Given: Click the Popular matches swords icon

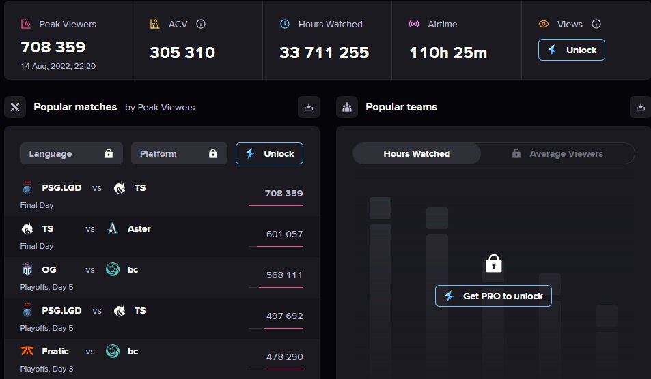Looking at the screenshot, I should click(x=15, y=107).
